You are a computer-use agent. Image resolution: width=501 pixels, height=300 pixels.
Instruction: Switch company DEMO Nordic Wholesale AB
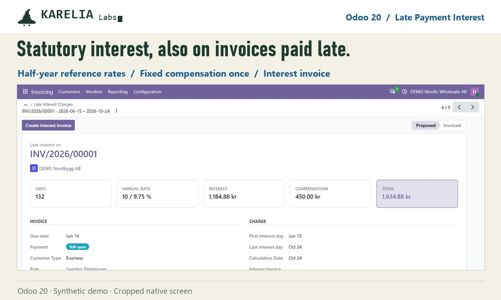point(438,92)
